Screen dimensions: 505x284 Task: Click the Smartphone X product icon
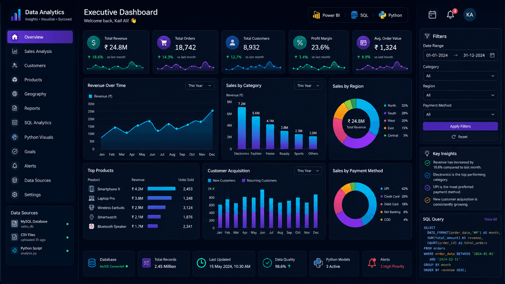pos(91,189)
